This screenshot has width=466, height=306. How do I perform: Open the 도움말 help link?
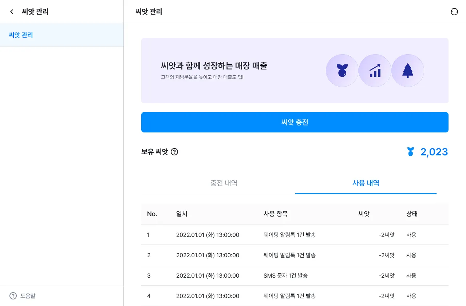pos(28,296)
